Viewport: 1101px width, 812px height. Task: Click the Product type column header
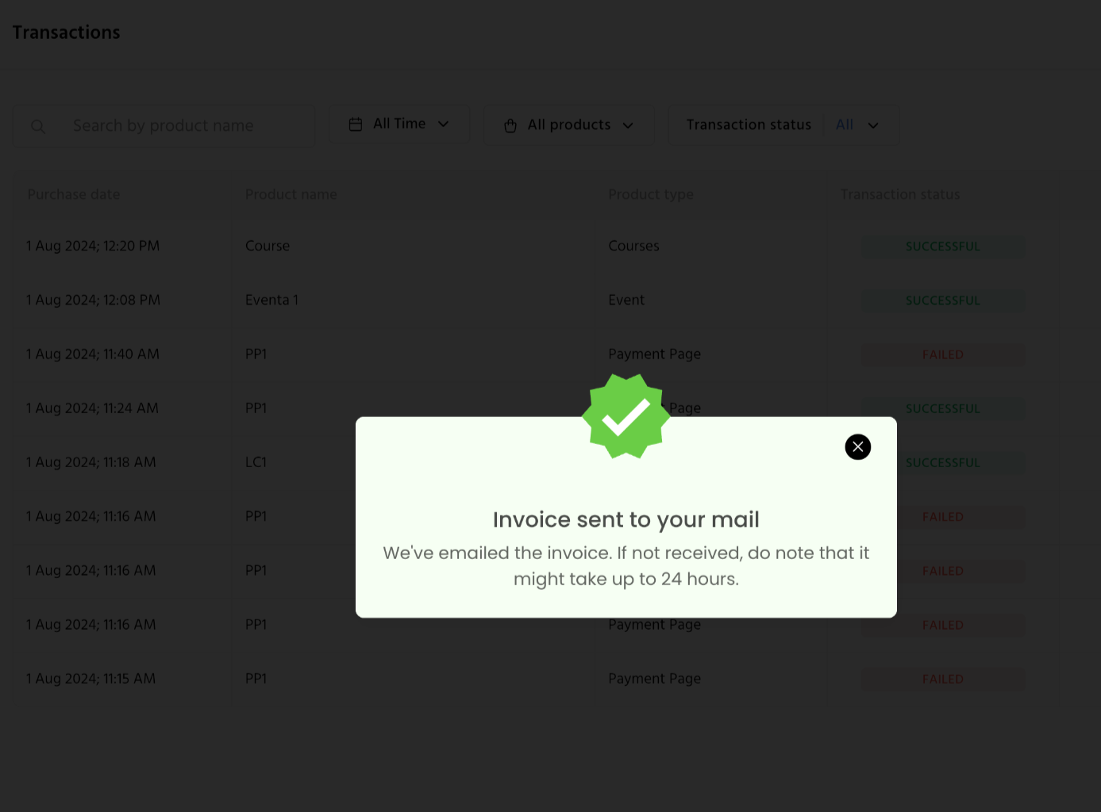[651, 194]
